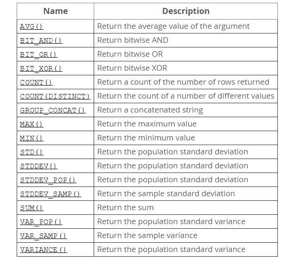
Task: Select the GROUP_CONCAT() link
Action: (x=53, y=110)
